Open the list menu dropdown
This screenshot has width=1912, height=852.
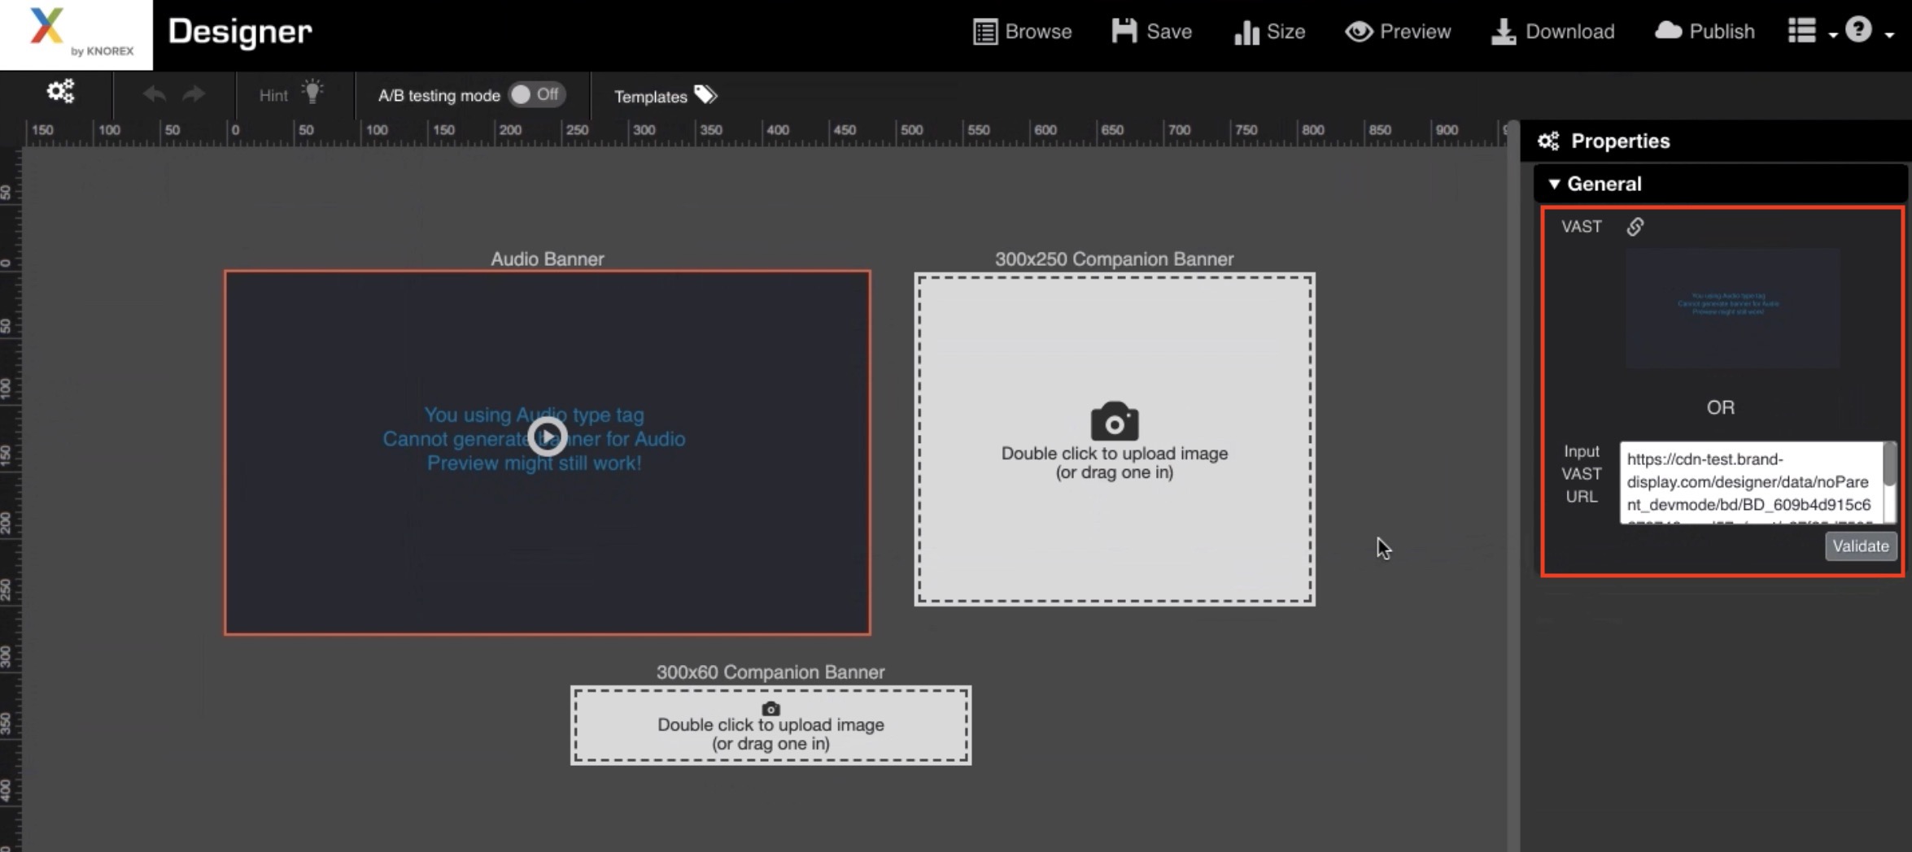click(x=1811, y=32)
